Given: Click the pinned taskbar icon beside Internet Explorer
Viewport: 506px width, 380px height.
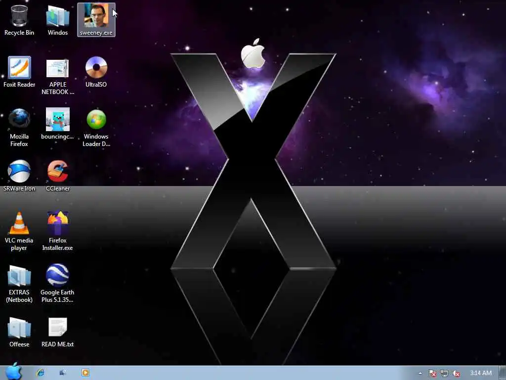Looking at the screenshot, I should 63,373.
